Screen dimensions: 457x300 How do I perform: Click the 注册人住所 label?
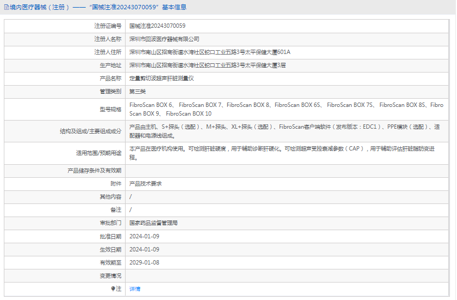coord(108,52)
